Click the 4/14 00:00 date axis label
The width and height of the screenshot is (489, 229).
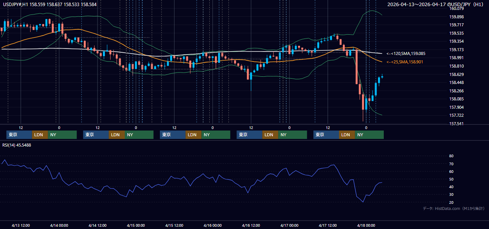(59, 225)
